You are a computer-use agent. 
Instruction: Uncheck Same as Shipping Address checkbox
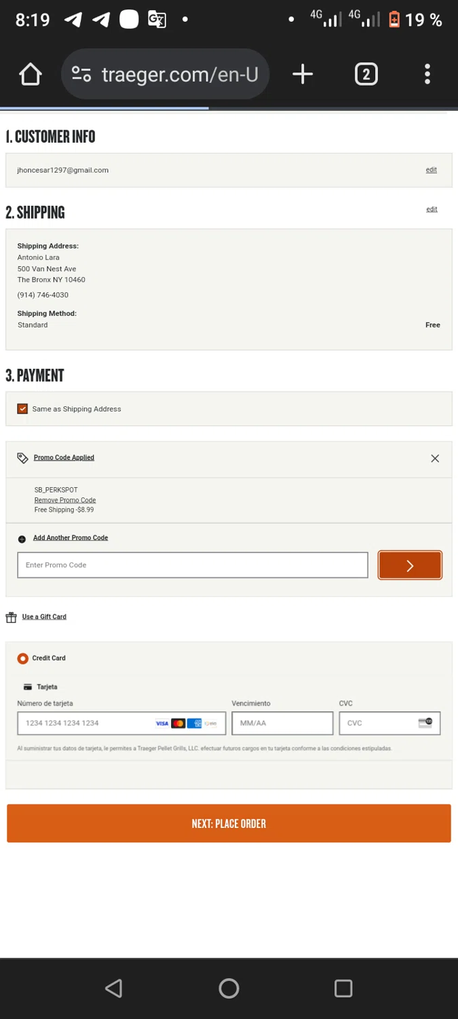(x=22, y=409)
